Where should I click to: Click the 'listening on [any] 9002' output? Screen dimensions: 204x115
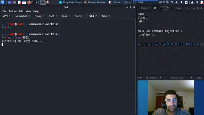[x=23, y=41]
